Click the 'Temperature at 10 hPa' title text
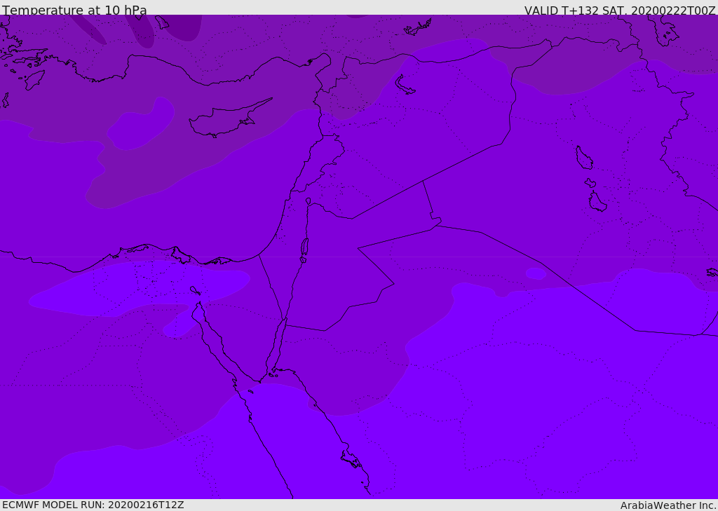The image size is (718, 511). pos(74,10)
